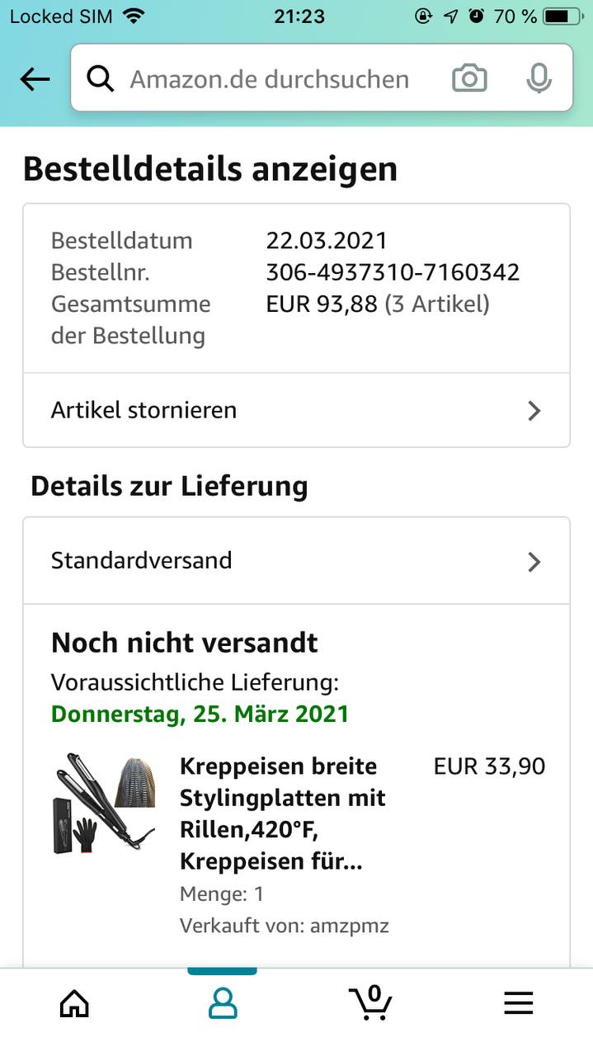
Task: Focus the Amazon.de durchsuchen search field
Action: click(269, 79)
